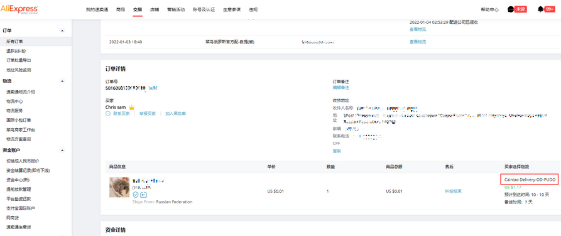Open 物流服务 in the sidebar
The image size is (561, 236).
coord(14,110)
